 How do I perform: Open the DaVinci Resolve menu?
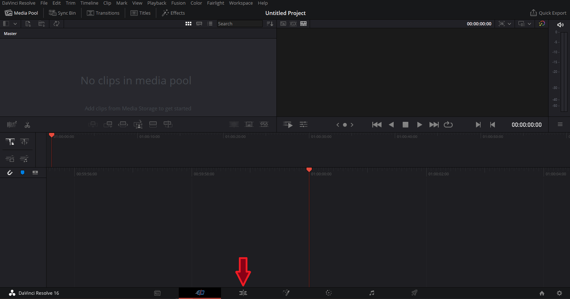tap(19, 3)
